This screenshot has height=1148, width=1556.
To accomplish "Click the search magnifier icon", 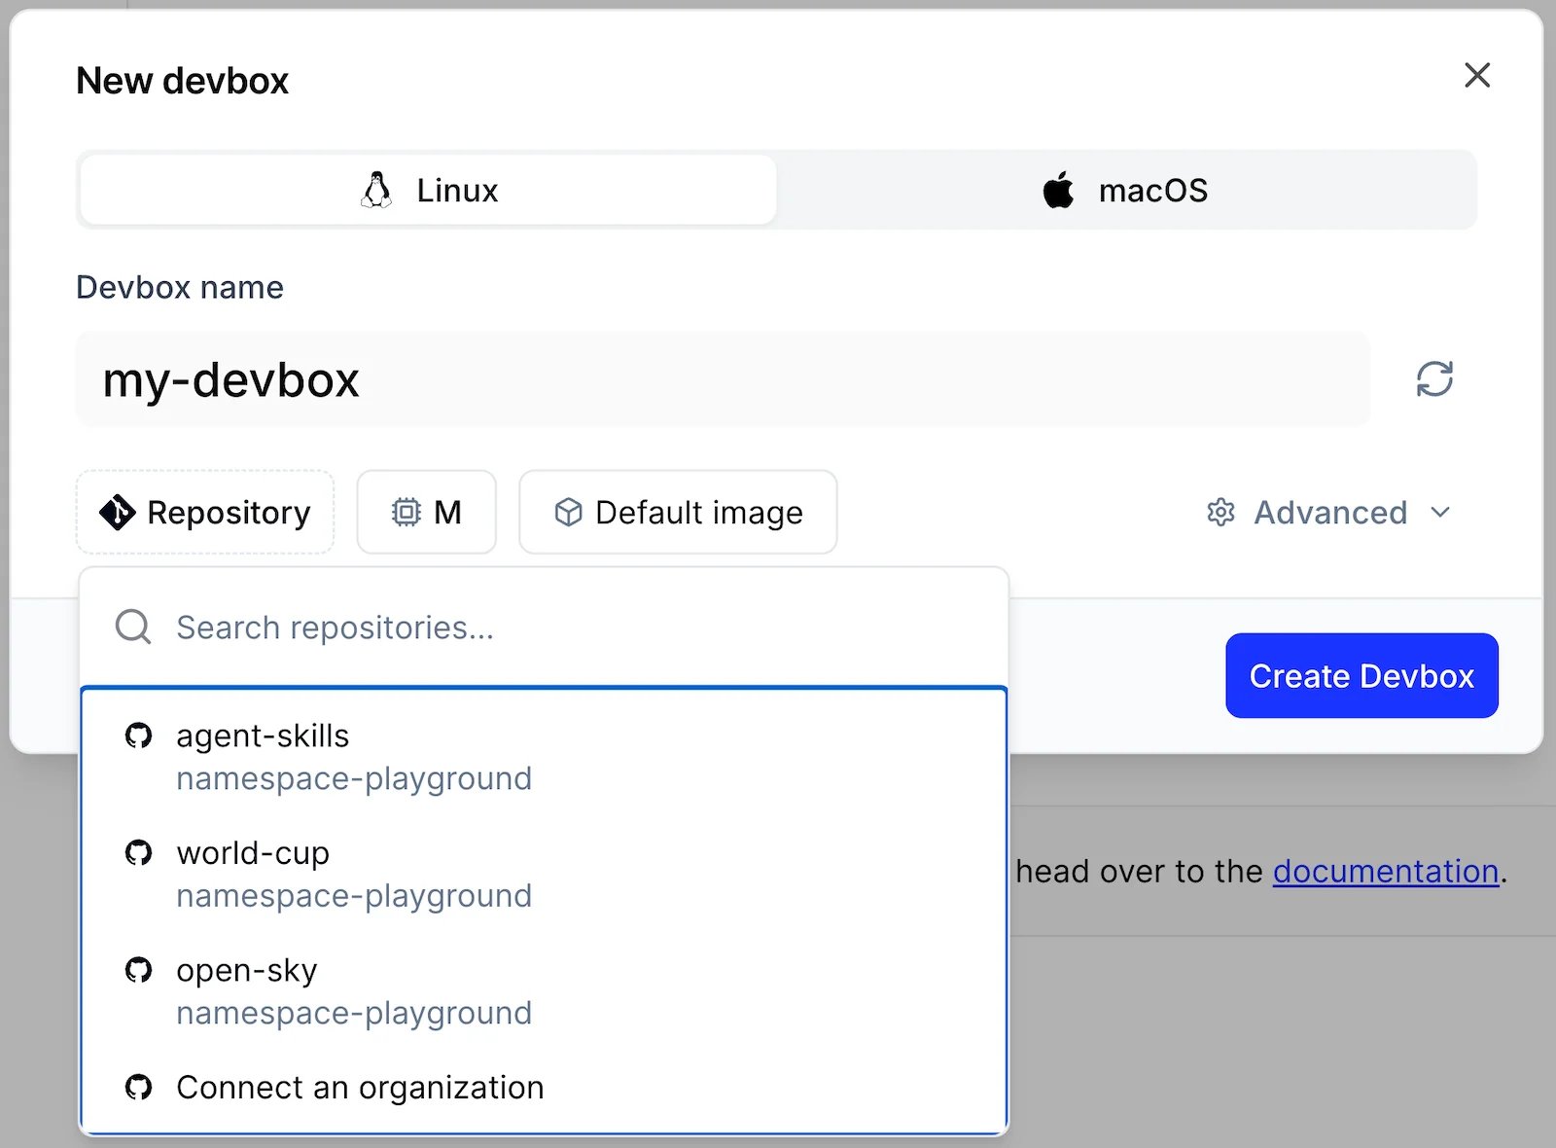I will coord(133,628).
